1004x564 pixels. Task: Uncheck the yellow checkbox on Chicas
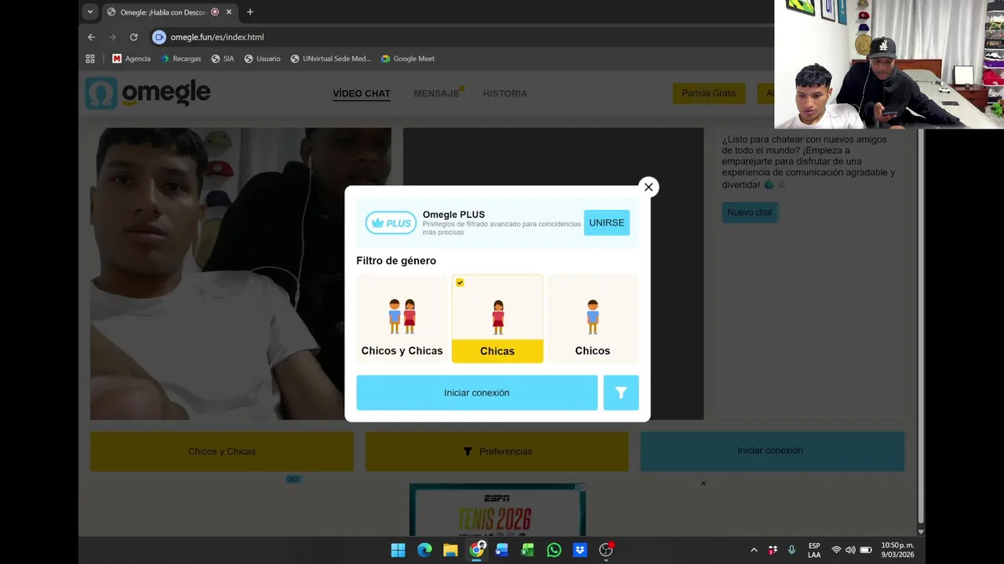(460, 283)
